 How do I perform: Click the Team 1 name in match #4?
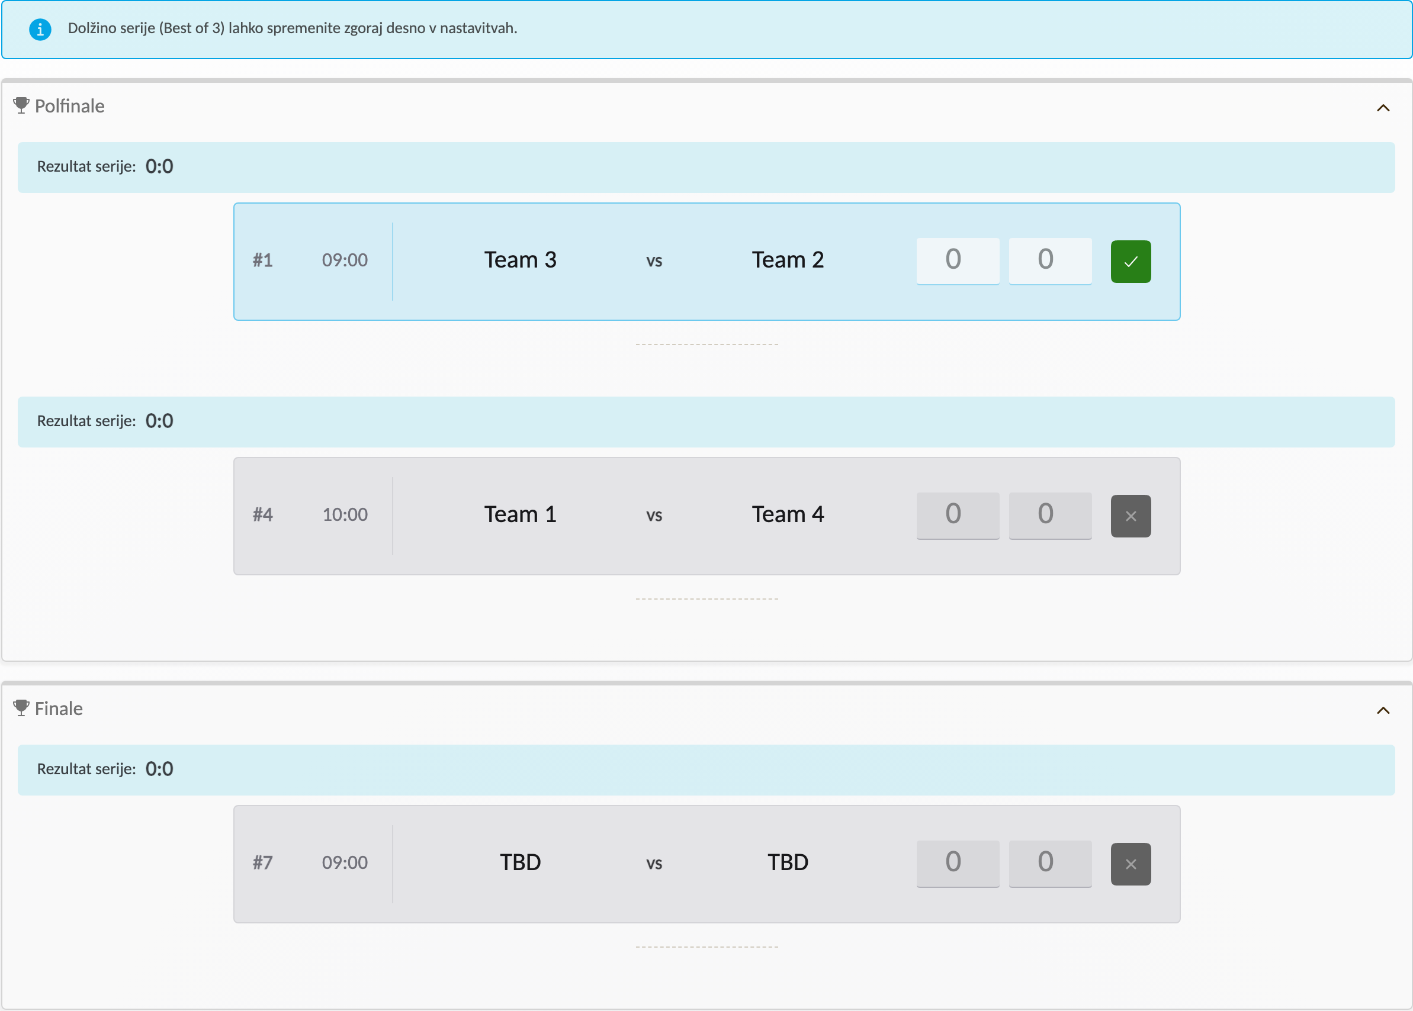520,514
